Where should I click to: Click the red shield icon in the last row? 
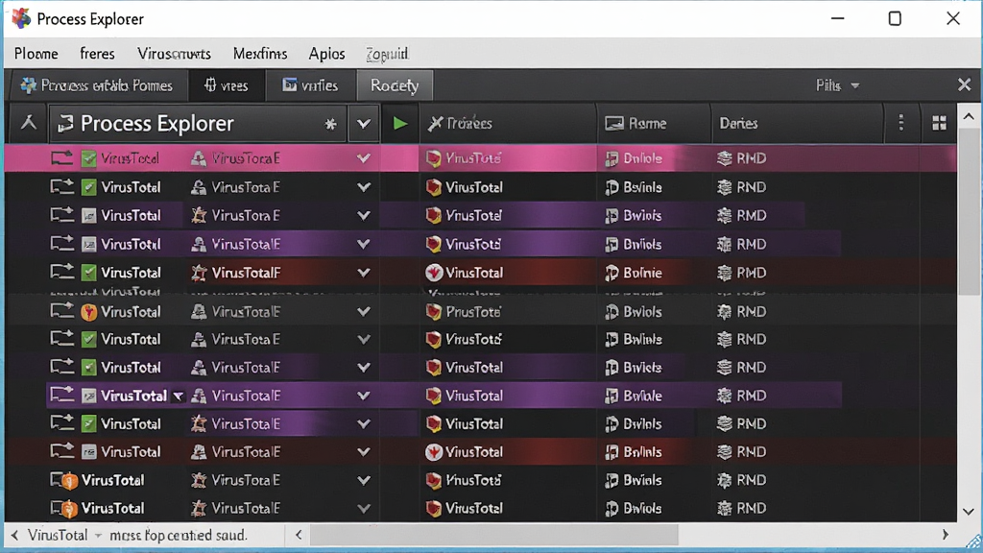(433, 509)
